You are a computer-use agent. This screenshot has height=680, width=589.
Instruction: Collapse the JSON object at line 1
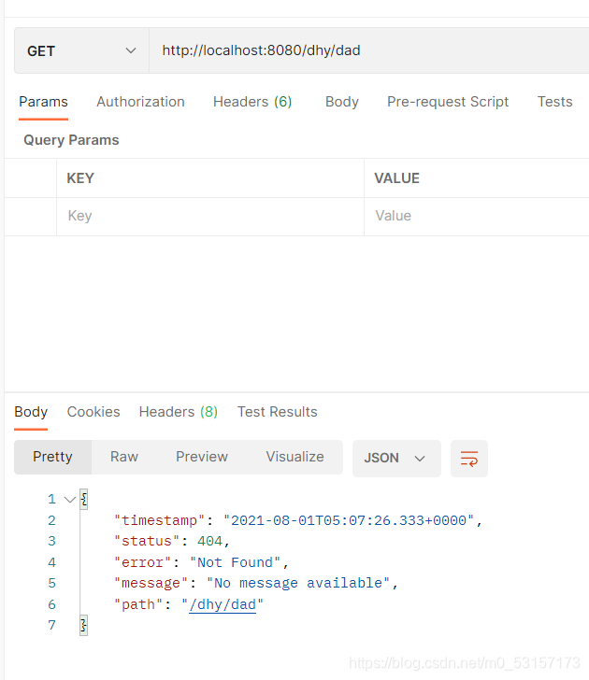click(x=70, y=500)
